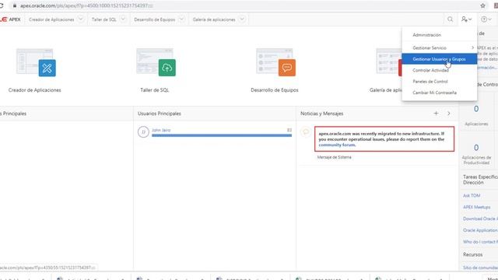The width and height of the screenshot is (498, 280).
Task: Click Desarrollo de Equipos header tab
Action: [154, 19]
